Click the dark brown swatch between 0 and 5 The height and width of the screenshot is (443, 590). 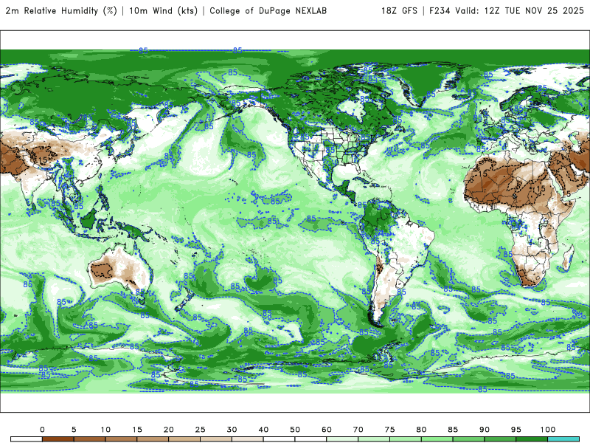pyautogui.click(x=58, y=439)
